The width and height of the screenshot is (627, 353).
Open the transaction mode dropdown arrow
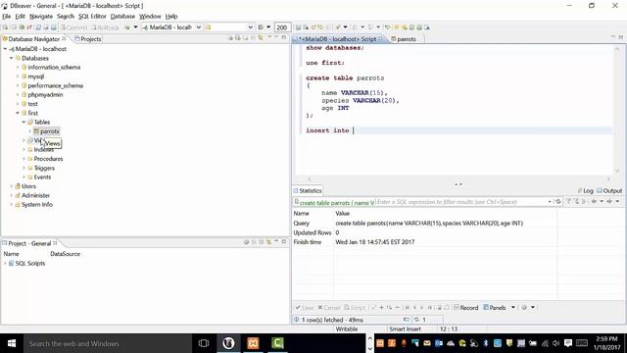[135, 27]
